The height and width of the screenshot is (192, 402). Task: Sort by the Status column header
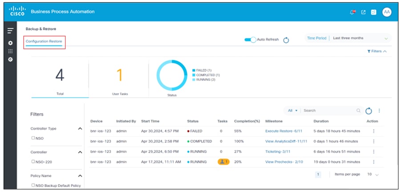click(193, 121)
